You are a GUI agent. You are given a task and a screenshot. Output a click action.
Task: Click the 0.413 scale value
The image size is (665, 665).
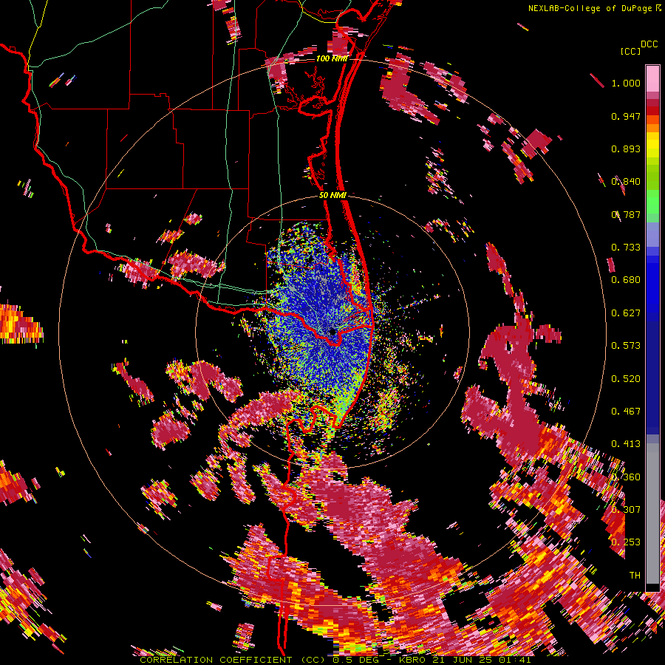pos(626,444)
